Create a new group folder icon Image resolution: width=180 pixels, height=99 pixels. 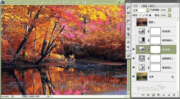pos(164,95)
